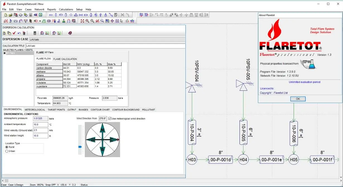The width and height of the screenshot is (343, 187).
Task: Click the Atmospheric pressure field
Action: (40, 119)
